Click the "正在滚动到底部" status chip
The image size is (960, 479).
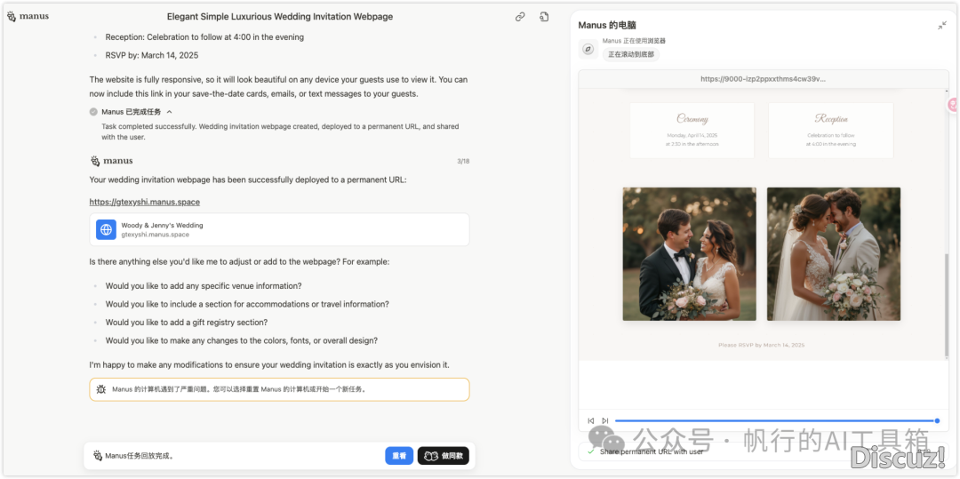click(630, 54)
